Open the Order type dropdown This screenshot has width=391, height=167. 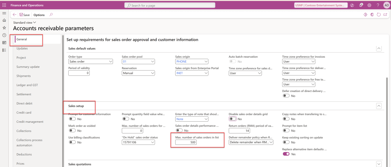[x=90, y=61]
